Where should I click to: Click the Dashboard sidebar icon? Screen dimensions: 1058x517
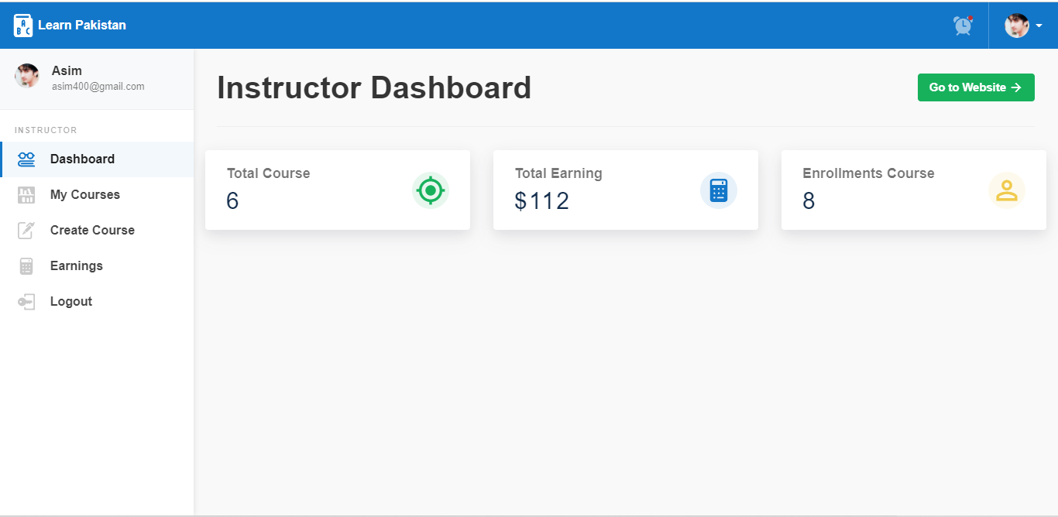coord(26,159)
